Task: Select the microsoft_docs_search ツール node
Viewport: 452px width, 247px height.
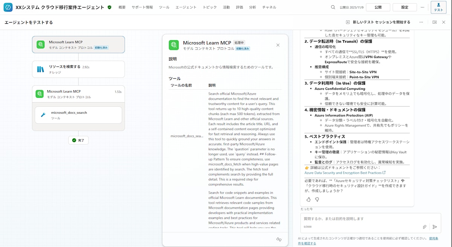Action: pyautogui.click(x=78, y=115)
